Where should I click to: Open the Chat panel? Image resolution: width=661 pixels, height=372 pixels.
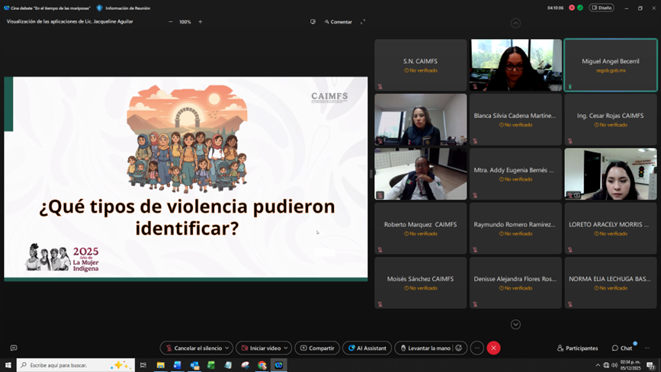(x=622, y=348)
